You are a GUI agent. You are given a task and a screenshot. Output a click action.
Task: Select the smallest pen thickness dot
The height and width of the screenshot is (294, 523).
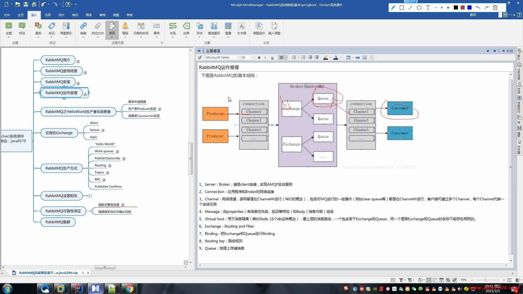(x=436, y=8)
